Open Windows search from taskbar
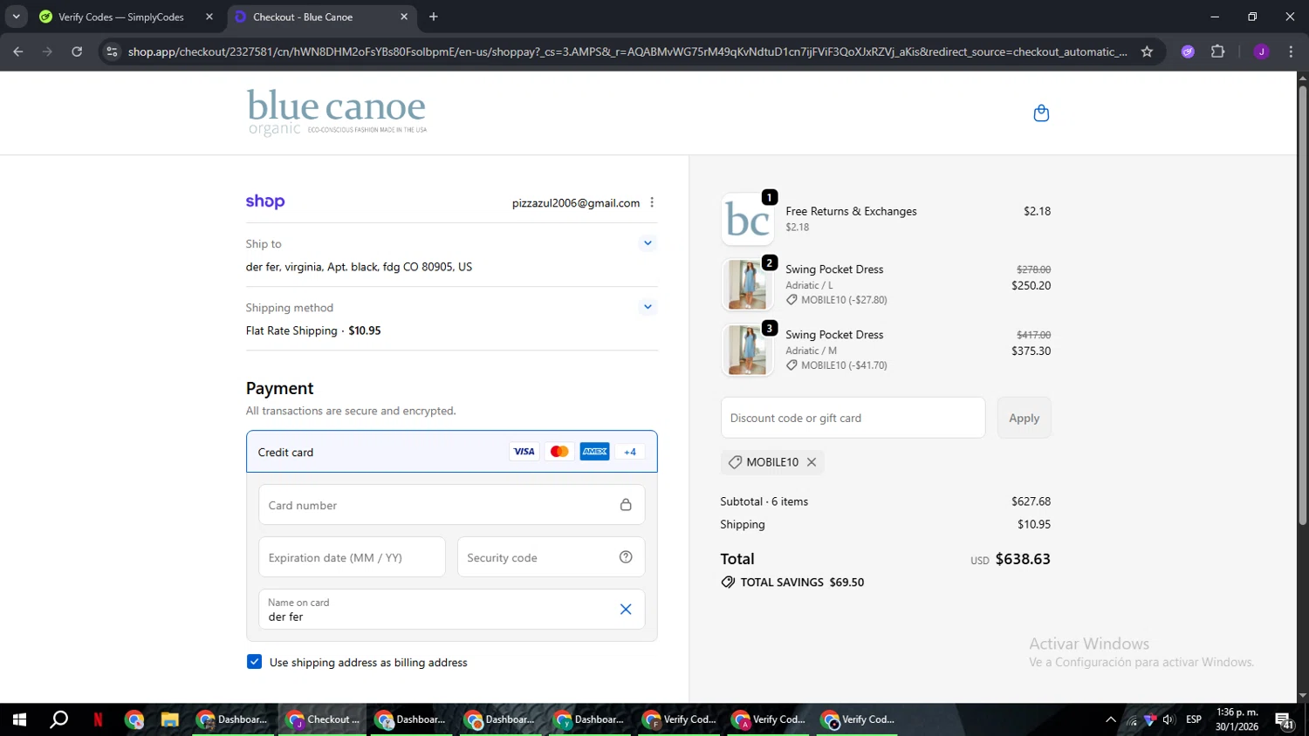Image resolution: width=1309 pixels, height=736 pixels. [58, 719]
